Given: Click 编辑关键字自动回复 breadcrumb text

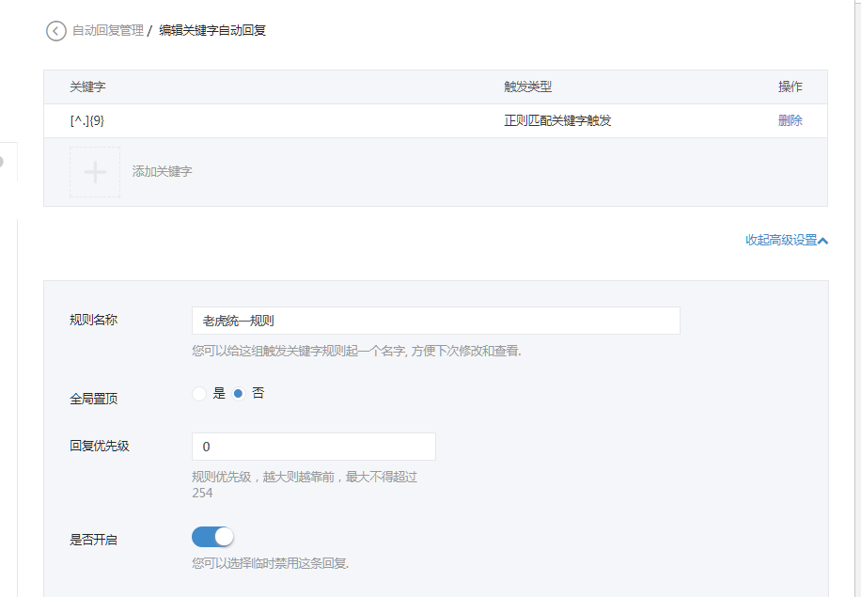Looking at the screenshot, I should coord(212,30).
